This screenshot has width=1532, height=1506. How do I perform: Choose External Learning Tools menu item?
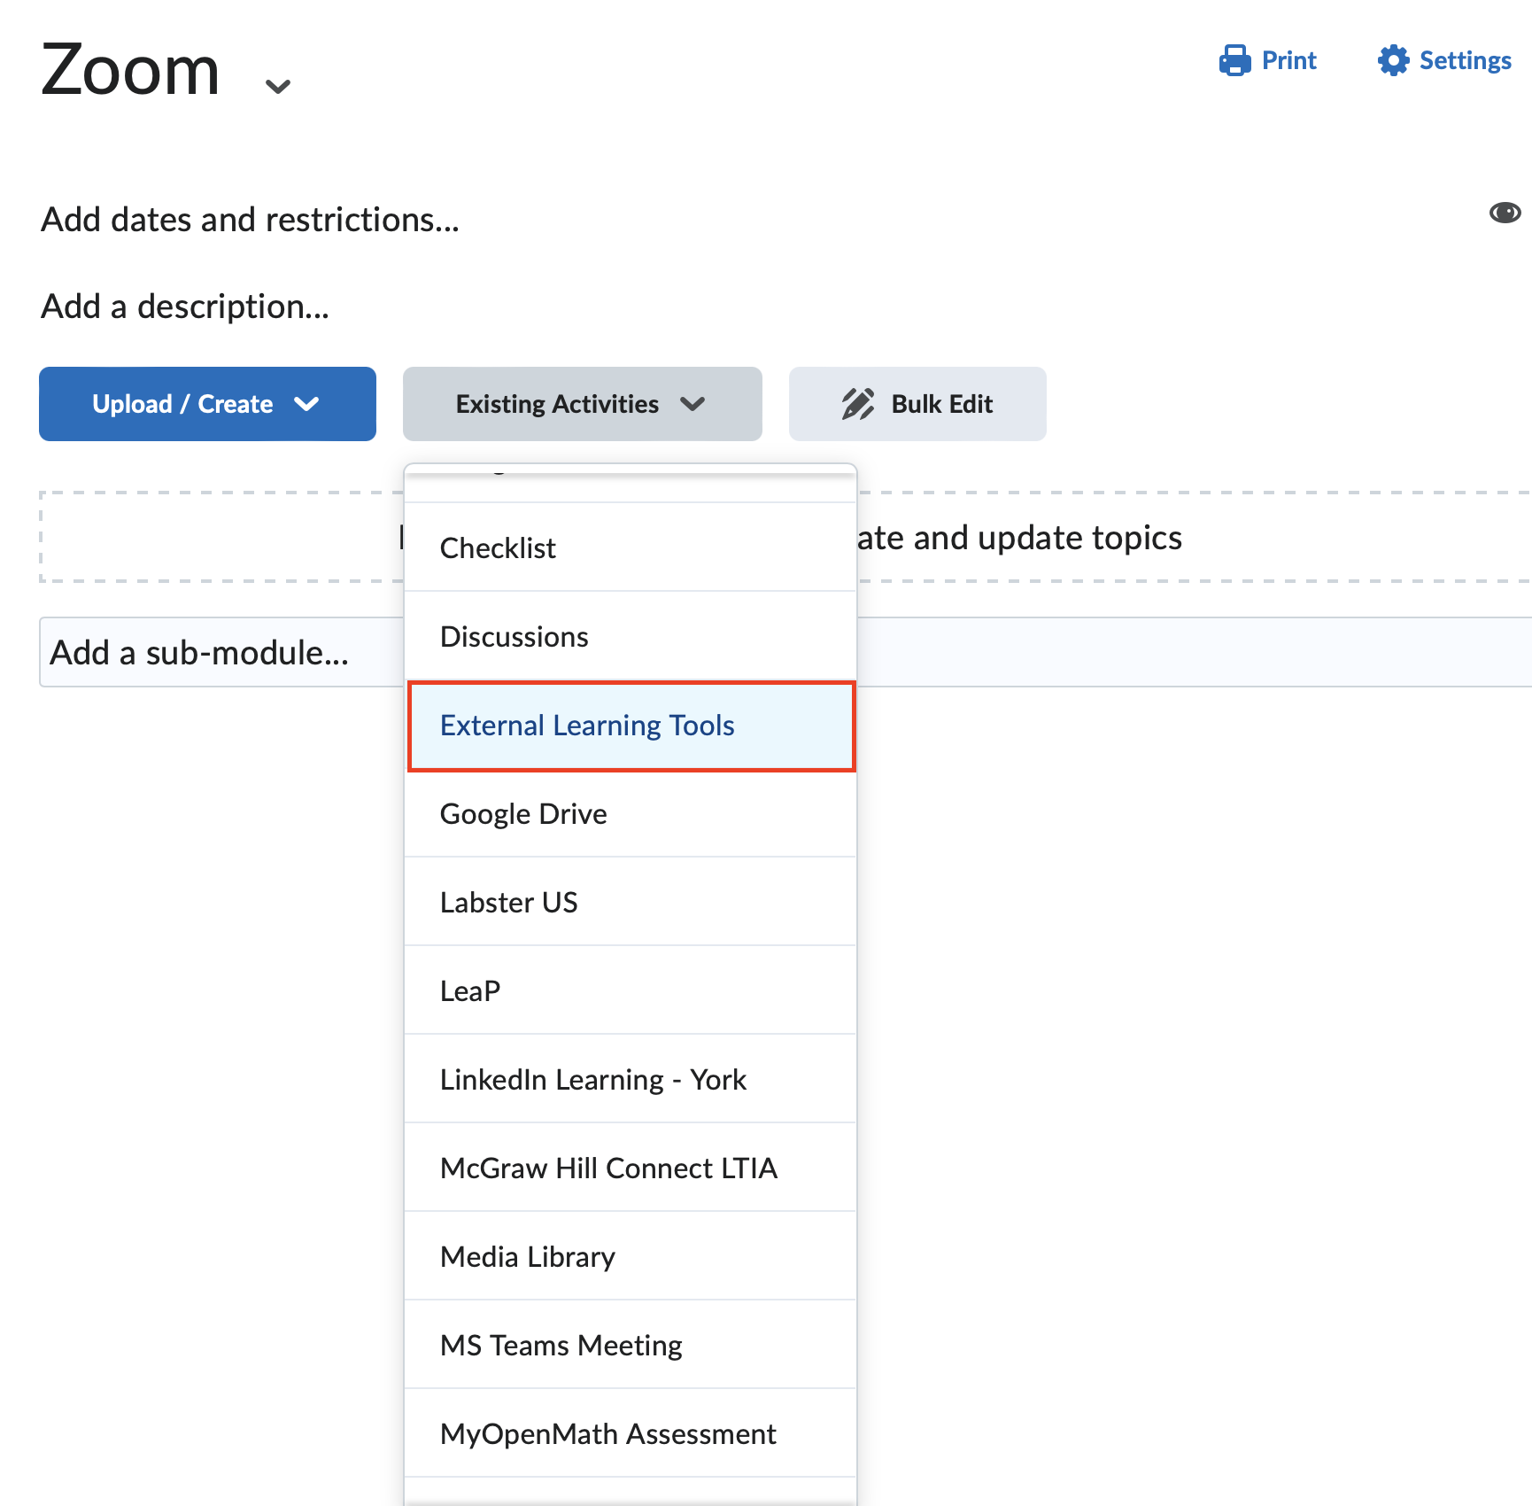[x=631, y=726]
